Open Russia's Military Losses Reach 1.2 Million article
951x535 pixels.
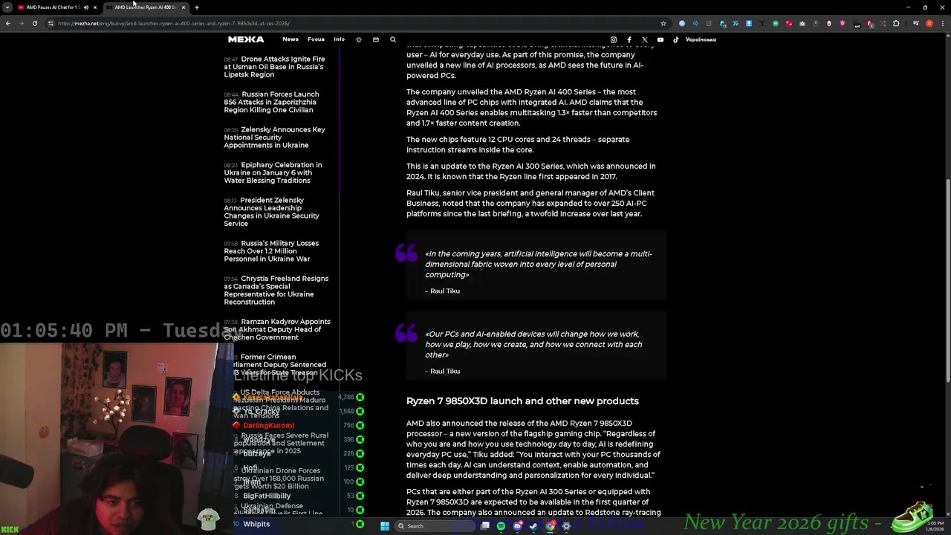271,251
